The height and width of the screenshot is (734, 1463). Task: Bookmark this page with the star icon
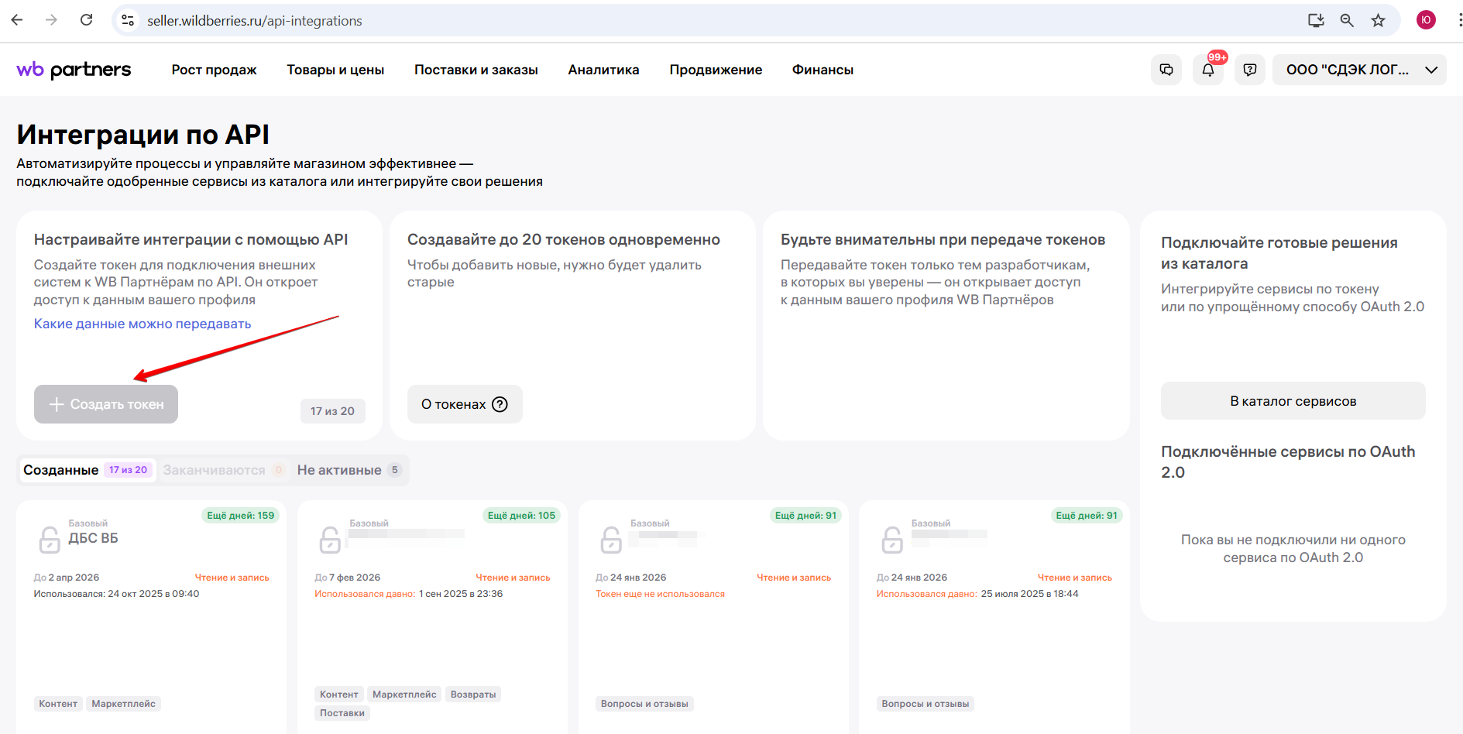[x=1378, y=21]
